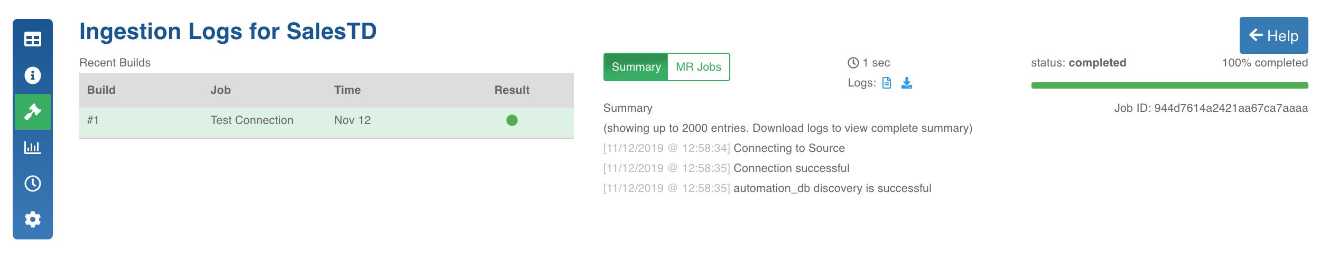This screenshot has width=1320, height=270.
Task: Download logs with the download icon
Action: point(907,83)
